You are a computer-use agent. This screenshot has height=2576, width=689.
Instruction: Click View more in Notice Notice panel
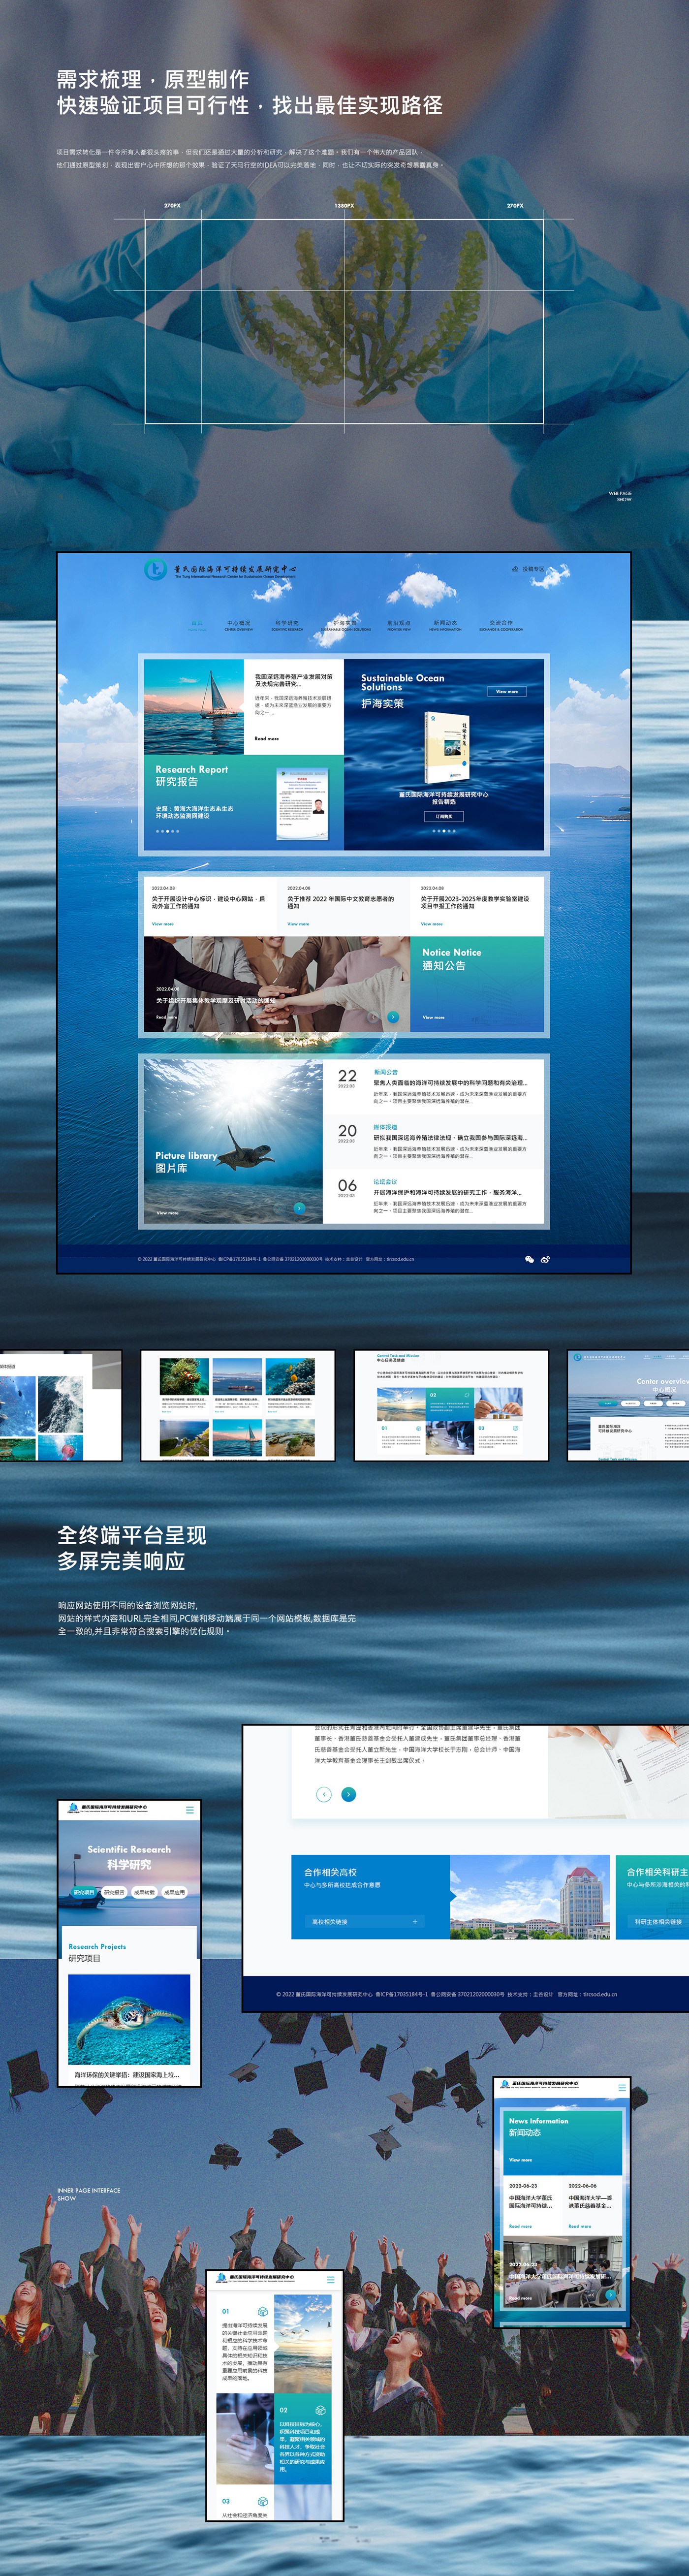[433, 1017]
